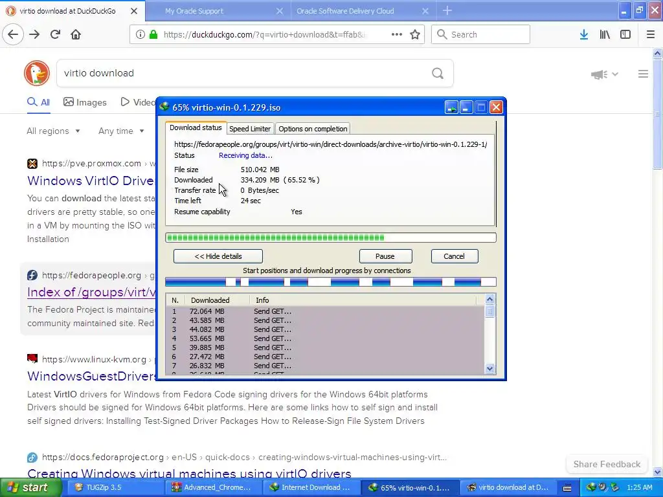Click the Downloaded column header
Viewport: 663px width, 497px height.
(216, 300)
